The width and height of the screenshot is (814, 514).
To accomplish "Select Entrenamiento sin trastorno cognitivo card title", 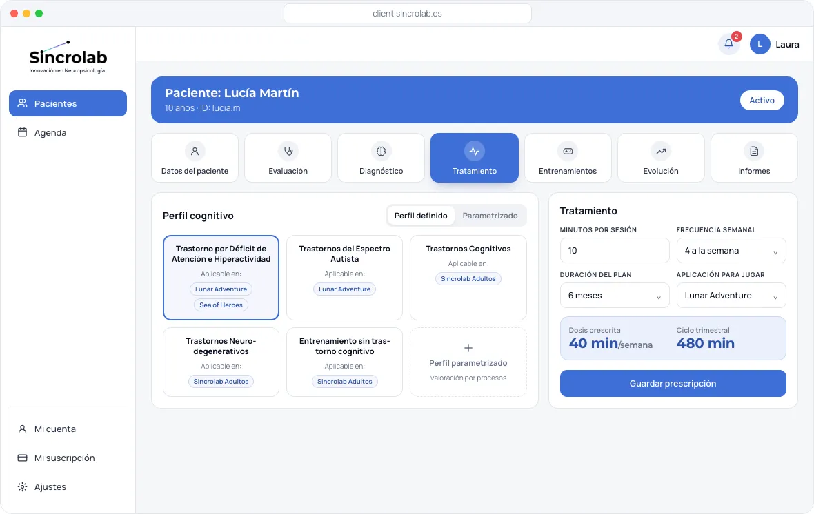I will [345, 346].
